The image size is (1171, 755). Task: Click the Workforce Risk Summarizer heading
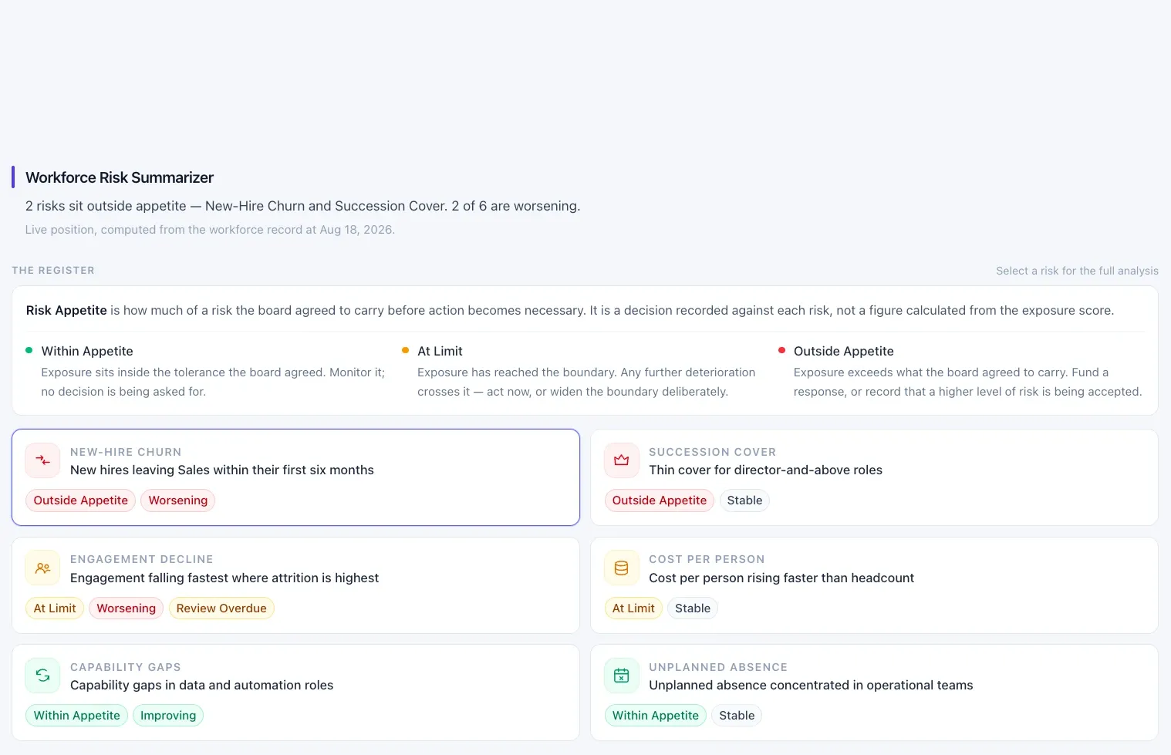click(120, 177)
